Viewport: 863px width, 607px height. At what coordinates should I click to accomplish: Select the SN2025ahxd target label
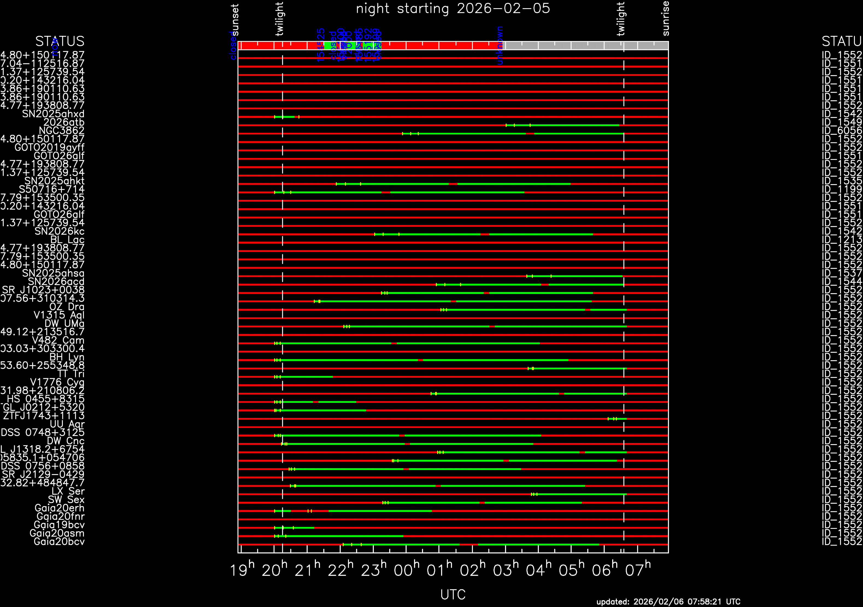53,113
